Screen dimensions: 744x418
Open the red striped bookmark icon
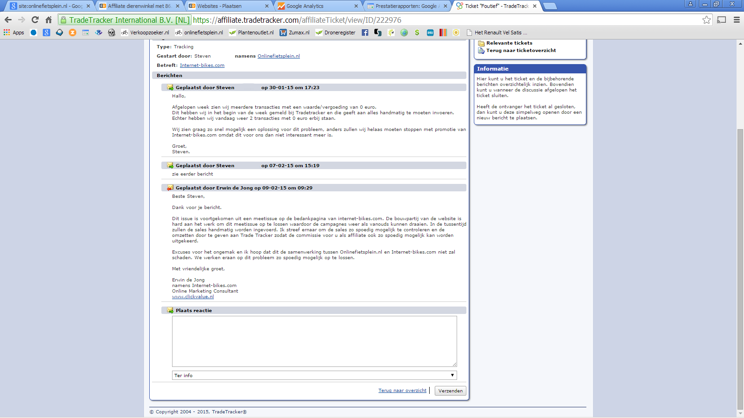coord(443,33)
